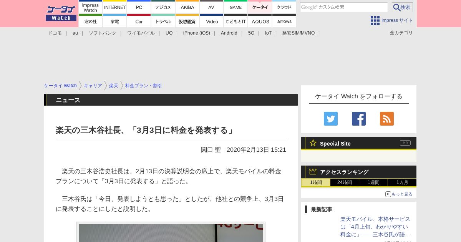Viewport: 461px width, 242px height.
Task: Go to the AV Watch tab
Action: click(x=212, y=7)
